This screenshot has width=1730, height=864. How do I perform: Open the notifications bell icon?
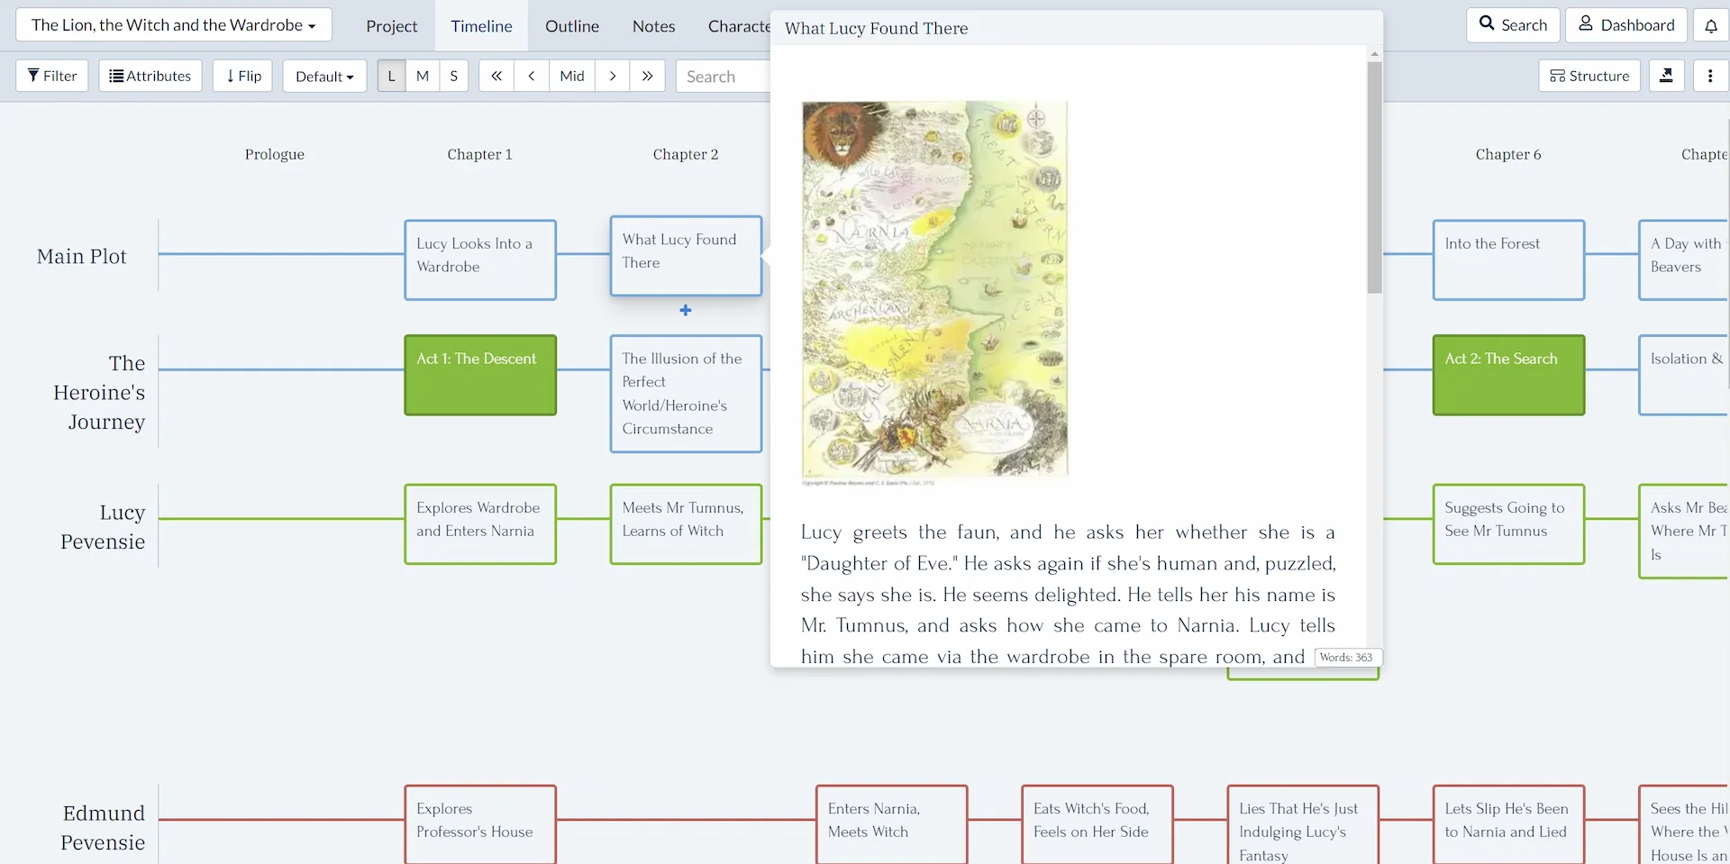[1710, 25]
